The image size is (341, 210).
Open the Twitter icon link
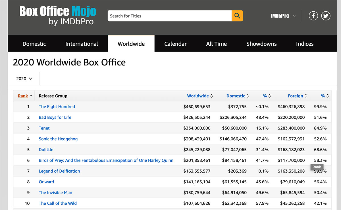pyautogui.click(x=326, y=16)
